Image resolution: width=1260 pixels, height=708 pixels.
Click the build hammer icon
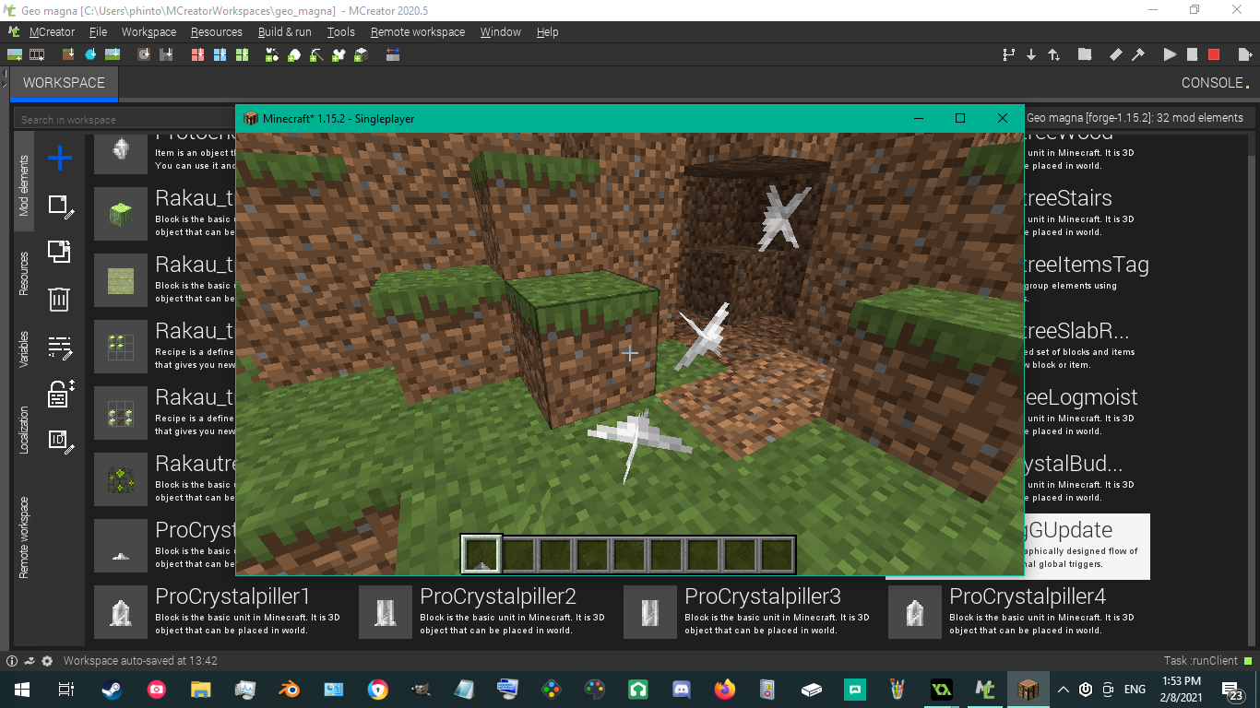1138,55
